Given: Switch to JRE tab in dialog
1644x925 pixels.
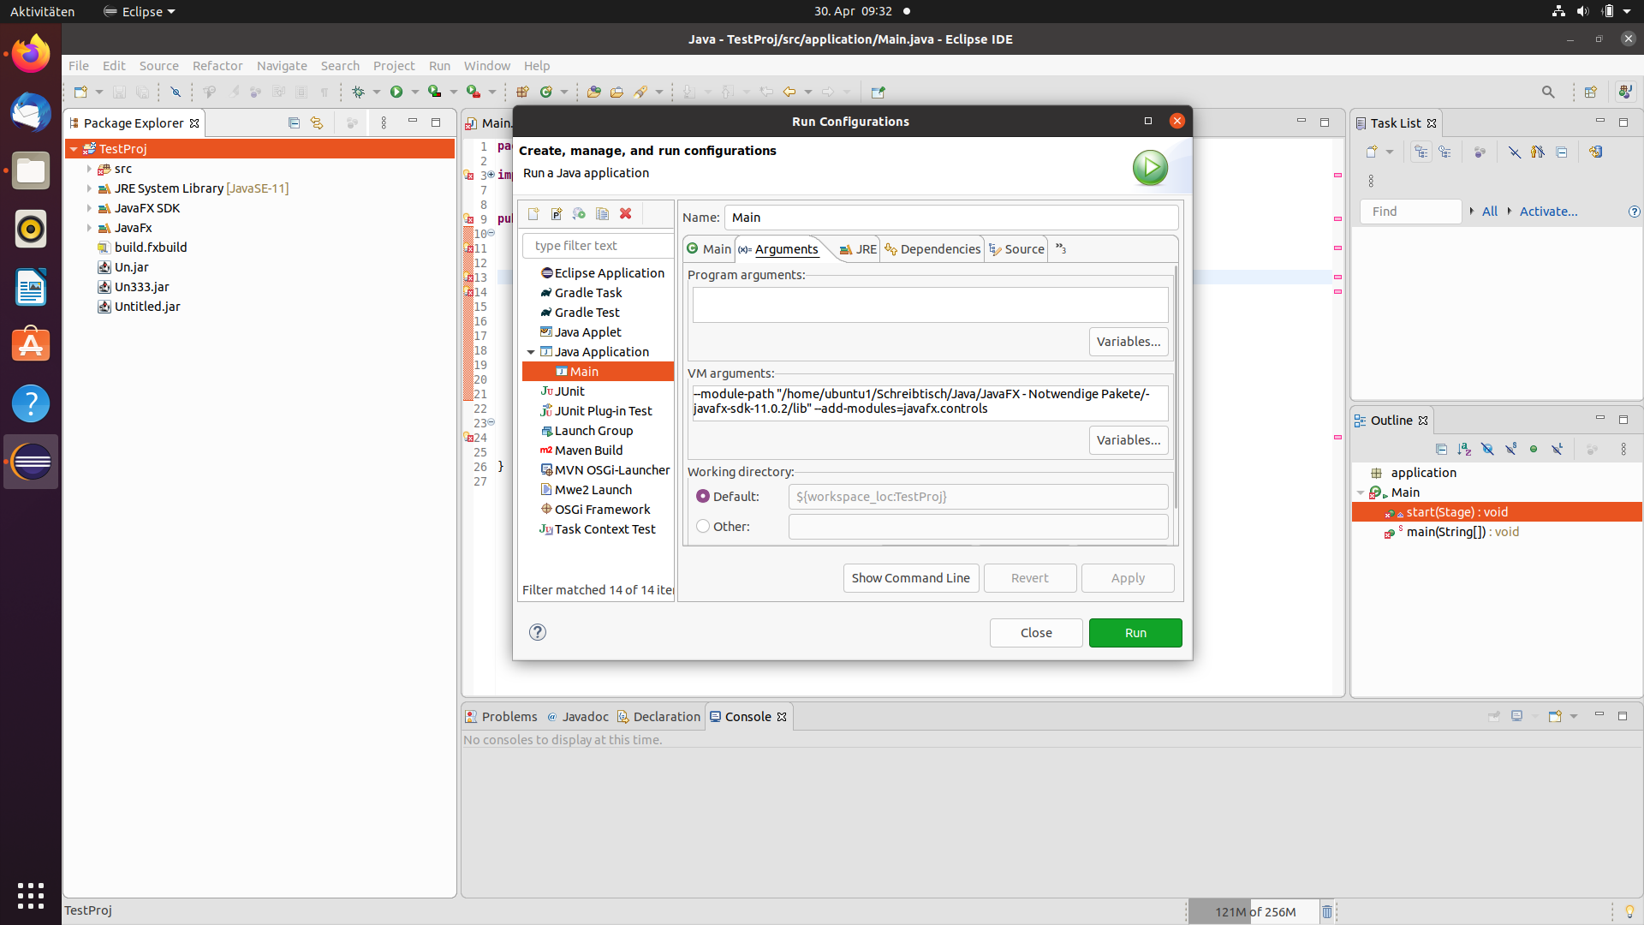Looking at the screenshot, I should pos(858,249).
